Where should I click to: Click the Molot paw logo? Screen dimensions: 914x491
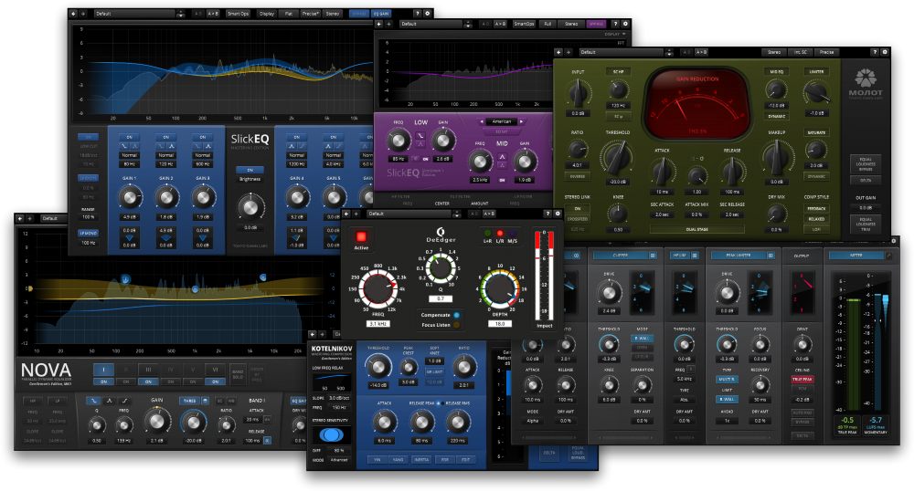[x=866, y=78]
